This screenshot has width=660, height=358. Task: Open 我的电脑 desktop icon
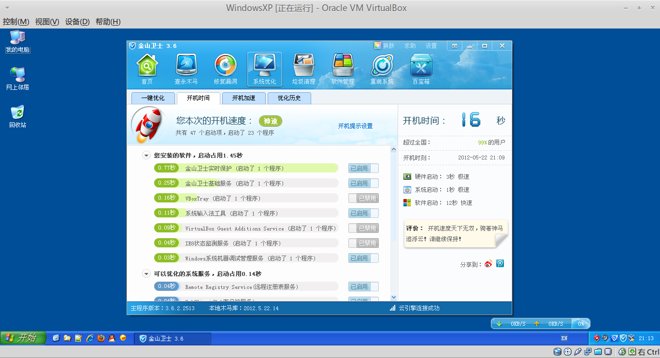coord(18,42)
